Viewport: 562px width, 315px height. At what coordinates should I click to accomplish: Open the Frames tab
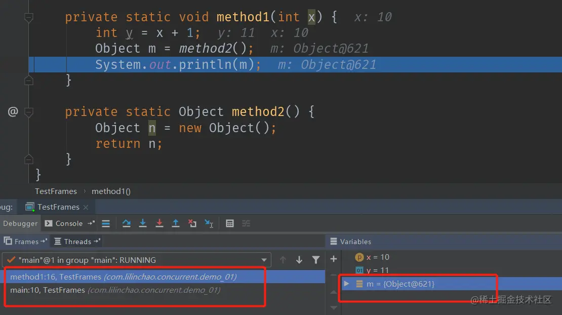25,242
